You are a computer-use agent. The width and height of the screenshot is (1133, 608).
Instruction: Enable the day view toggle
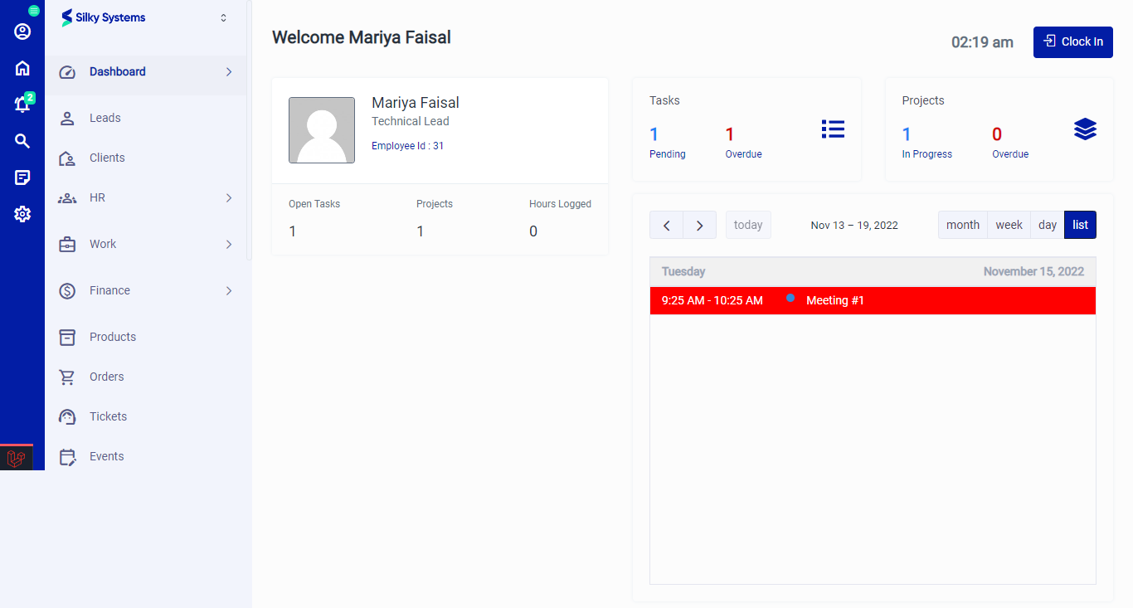click(1047, 224)
